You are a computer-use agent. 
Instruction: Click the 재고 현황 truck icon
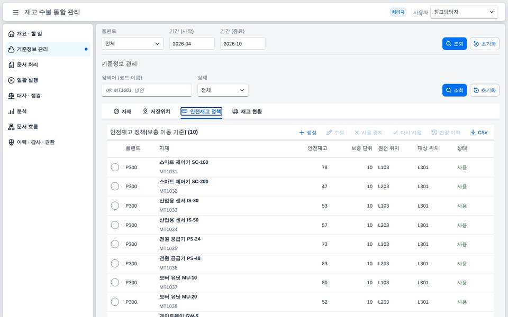[235, 111]
